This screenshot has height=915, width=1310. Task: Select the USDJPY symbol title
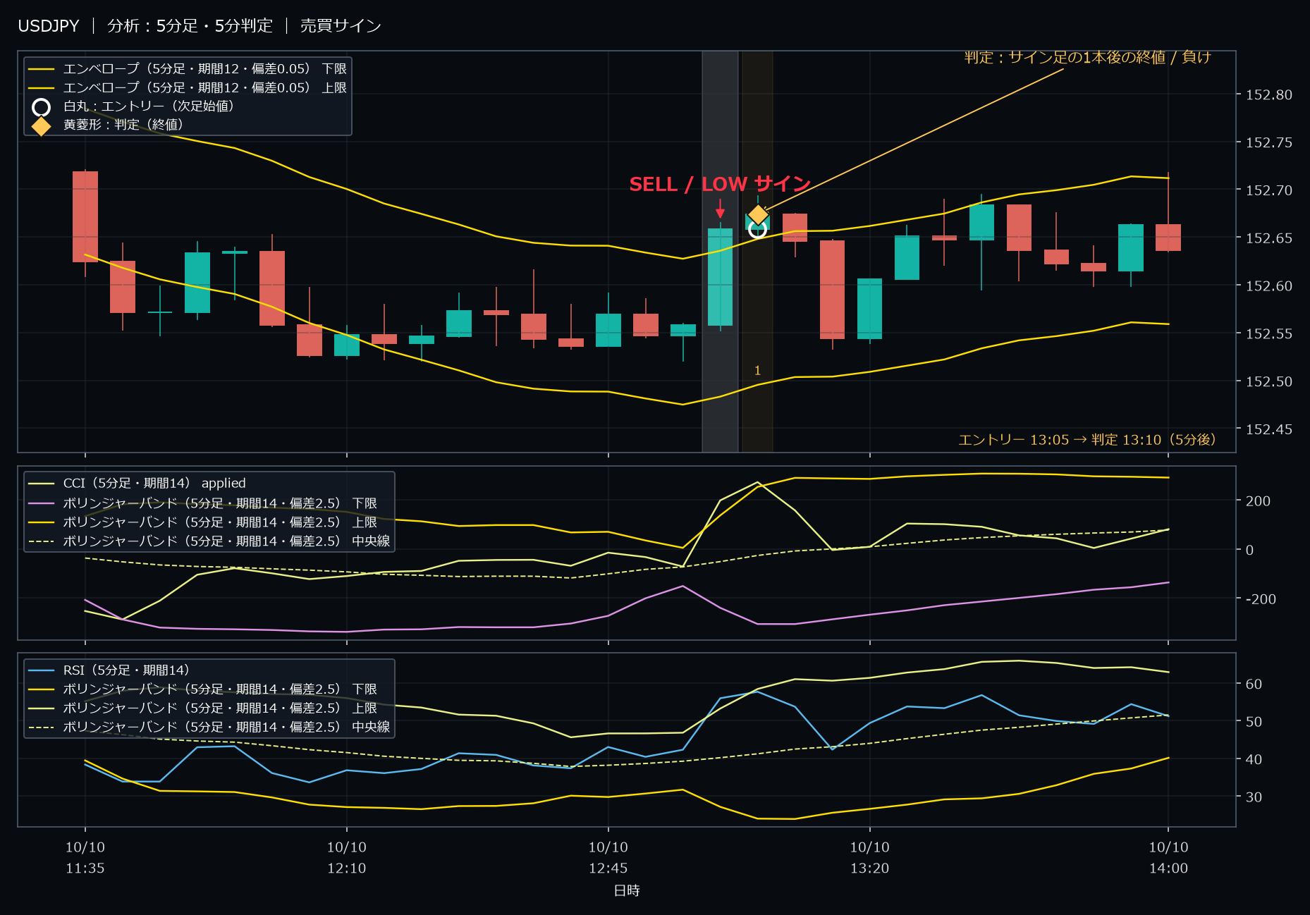coord(49,26)
